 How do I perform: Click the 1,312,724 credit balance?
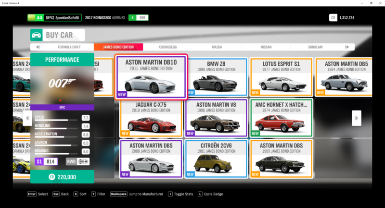pyautogui.click(x=346, y=18)
